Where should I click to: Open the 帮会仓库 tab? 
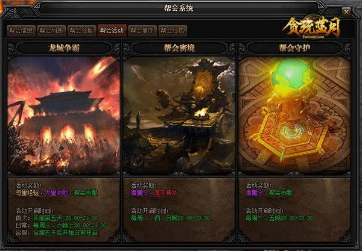pos(81,30)
